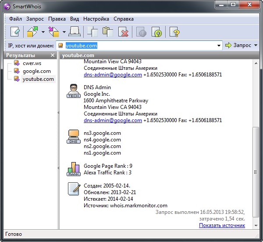Click the New/Clear query toolbar icon

tap(15, 32)
